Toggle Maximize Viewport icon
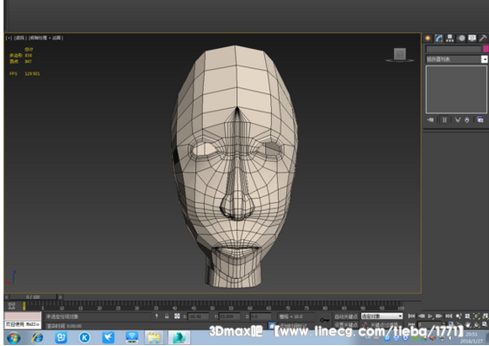The width and height of the screenshot is (489, 346). tap(485, 324)
